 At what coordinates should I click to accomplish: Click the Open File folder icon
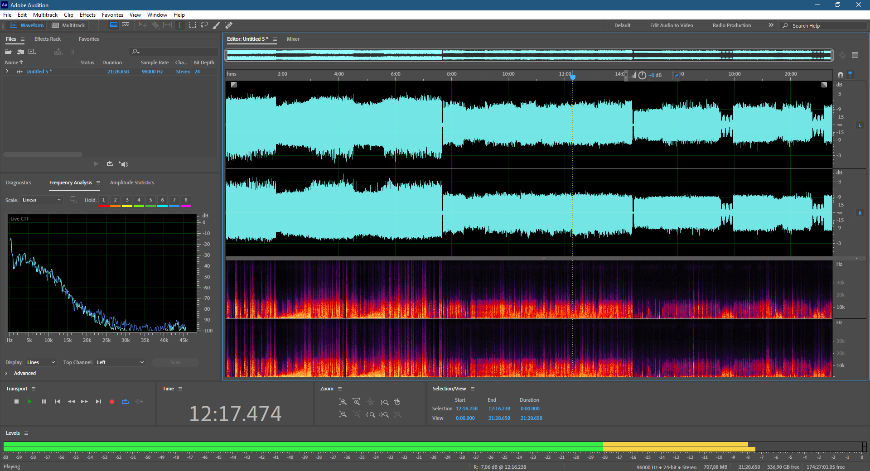tap(9, 52)
